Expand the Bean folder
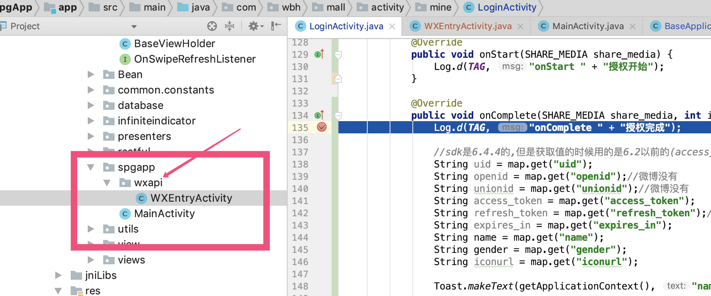This screenshot has width=711, height=296. tap(91, 75)
